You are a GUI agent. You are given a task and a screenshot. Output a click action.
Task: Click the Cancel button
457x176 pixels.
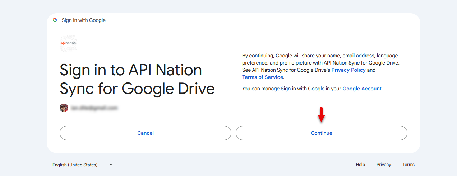pos(146,133)
